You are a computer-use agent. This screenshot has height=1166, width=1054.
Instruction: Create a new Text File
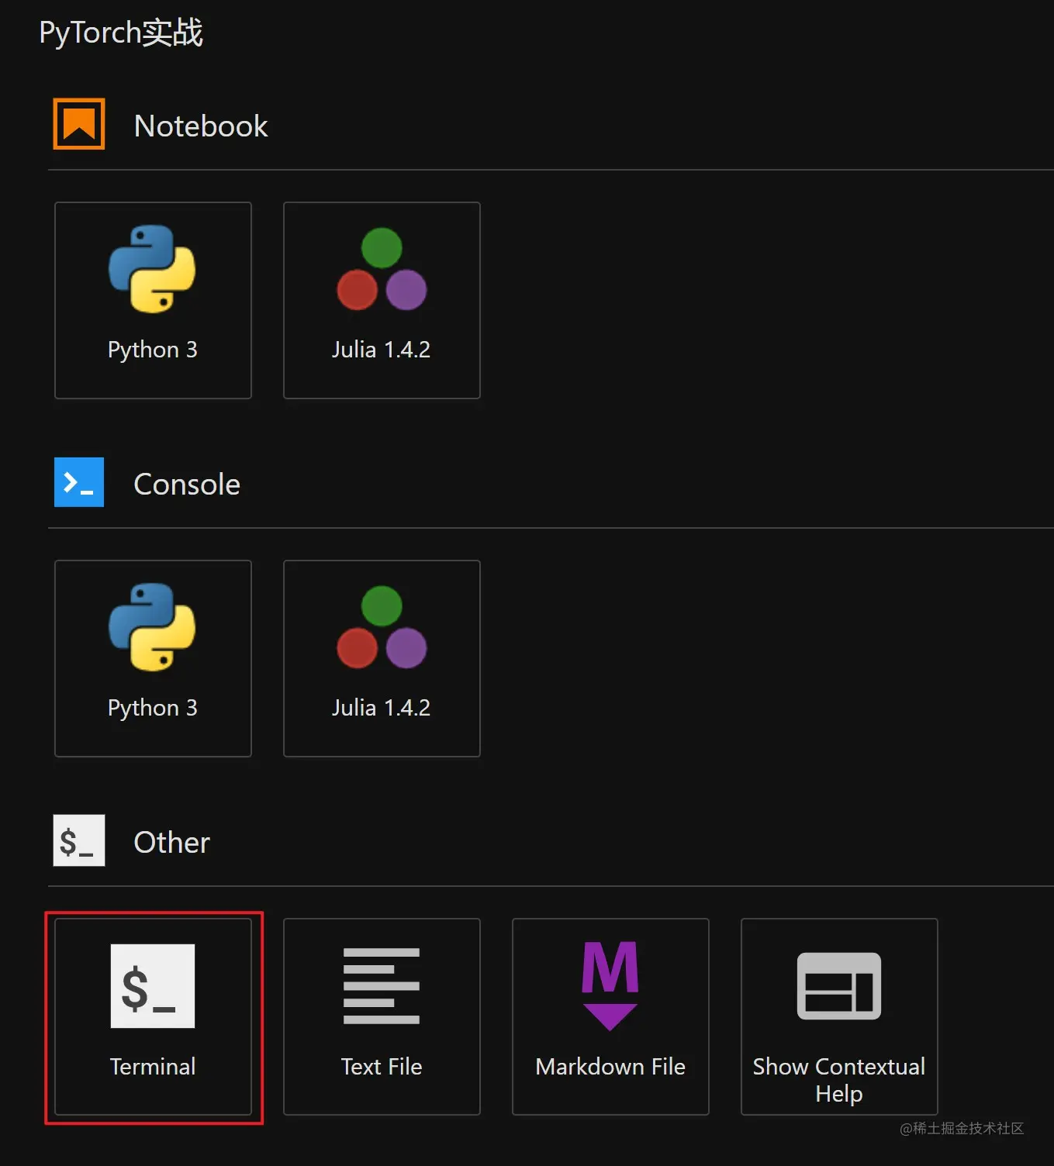382,1016
